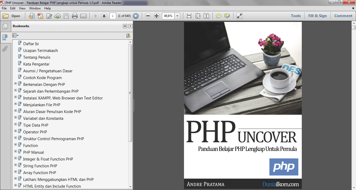This screenshot has width=356, height=190.
Task: Select Integer & Float Function PHP bookmark
Action: (x=48, y=159)
